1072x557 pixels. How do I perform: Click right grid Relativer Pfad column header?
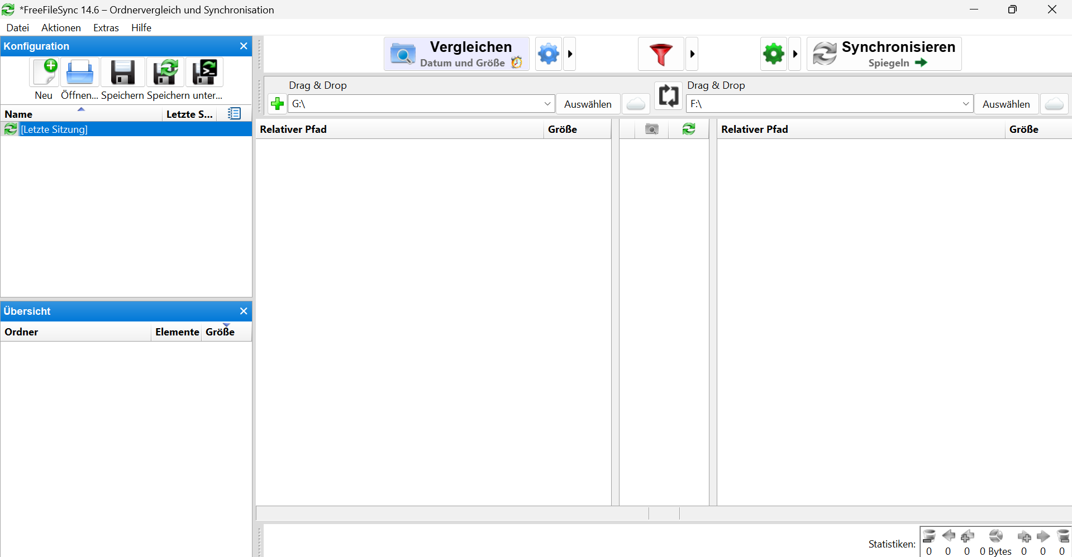point(861,129)
